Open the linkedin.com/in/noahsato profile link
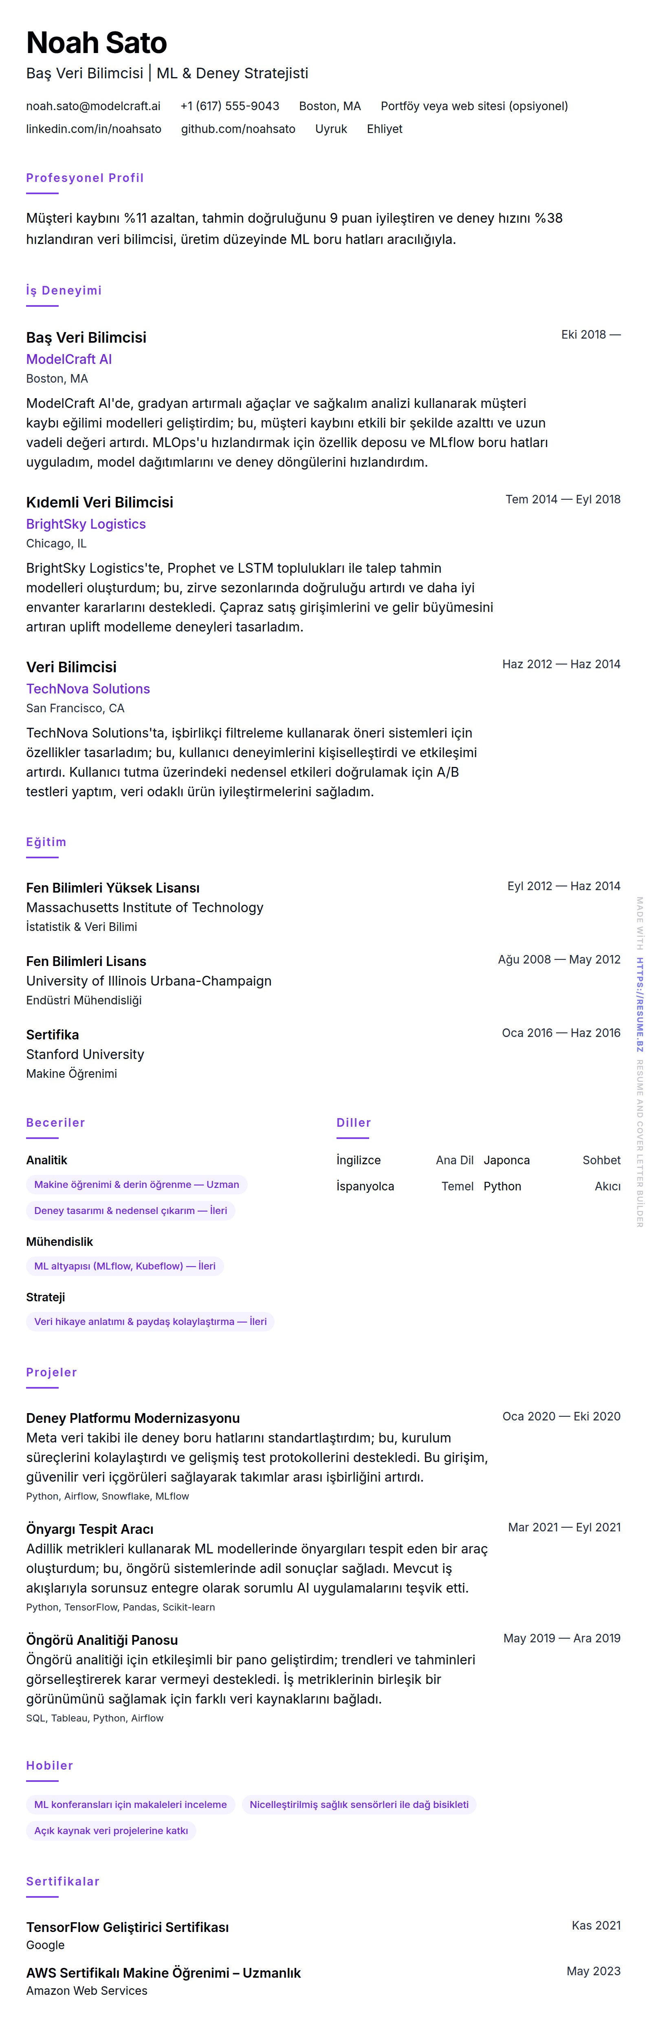The height and width of the screenshot is (2025, 647). point(93,129)
